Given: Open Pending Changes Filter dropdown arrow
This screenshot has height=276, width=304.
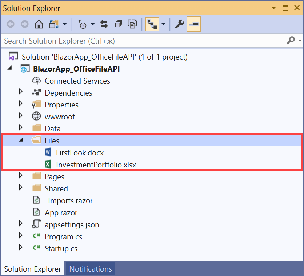Looking at the screenshot, I should click(93, 24).
